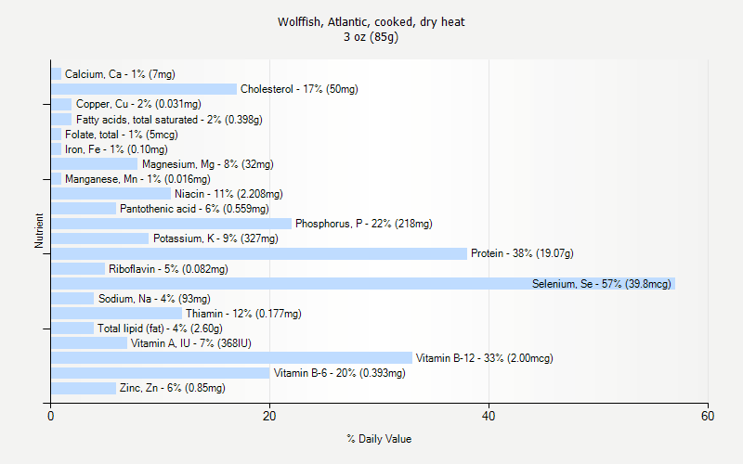The width and height of the screenshot is (743, 464).
Task: Click the Vitamin B-6 20% bar
Action: [x=161, y=373]
